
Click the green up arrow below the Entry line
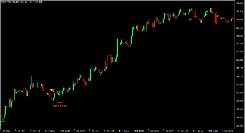(60, 95)
